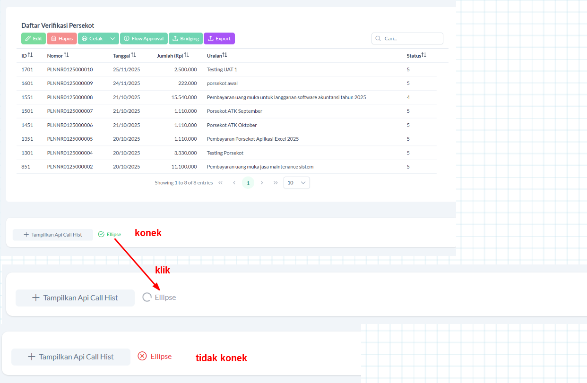
Task: Go to next page chevron
Action: coord(262,183)
